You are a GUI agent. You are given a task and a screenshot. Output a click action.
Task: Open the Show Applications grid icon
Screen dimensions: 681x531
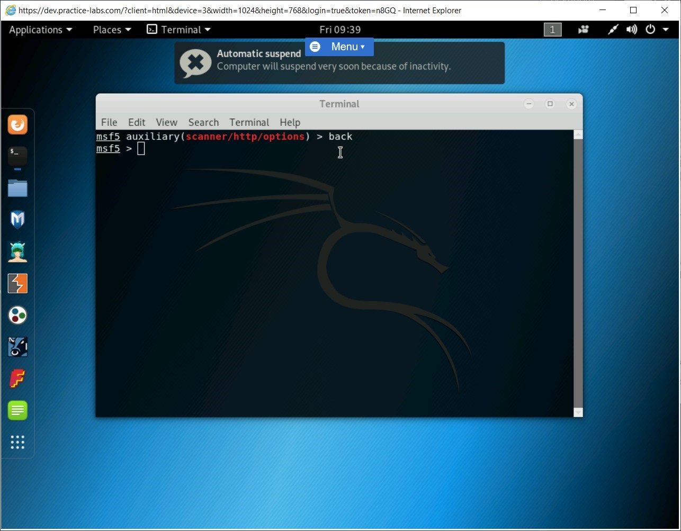(17, 443)
